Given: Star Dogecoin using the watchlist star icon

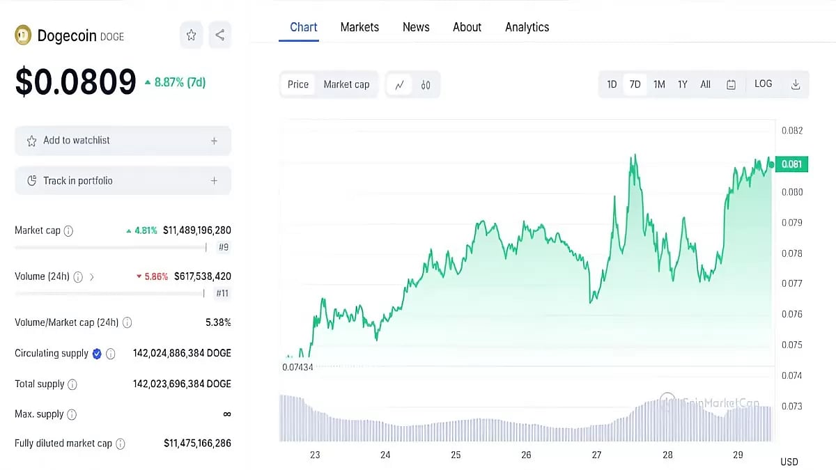Looking at the screenshot, I should tap(191, 35).
